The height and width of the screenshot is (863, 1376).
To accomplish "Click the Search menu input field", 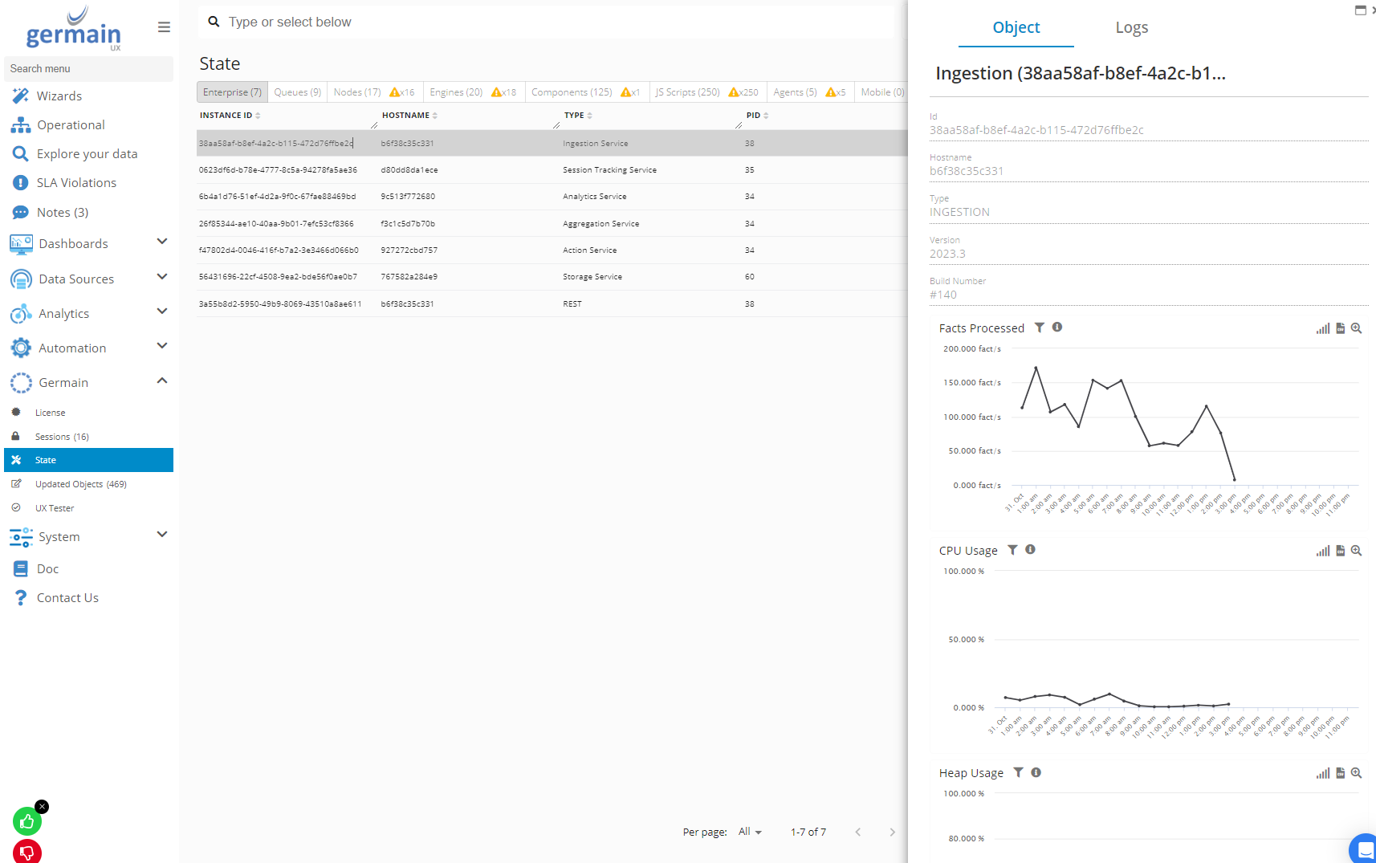I will (88, 69).
